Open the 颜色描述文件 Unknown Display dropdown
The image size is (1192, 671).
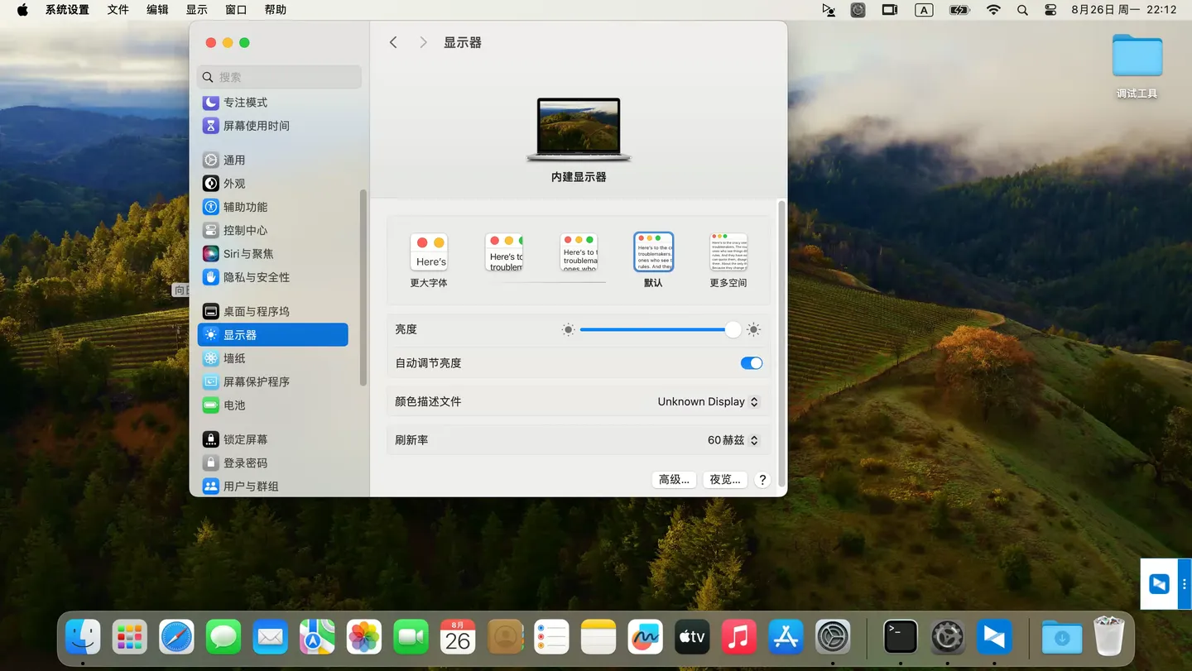[x=708, y=401]
